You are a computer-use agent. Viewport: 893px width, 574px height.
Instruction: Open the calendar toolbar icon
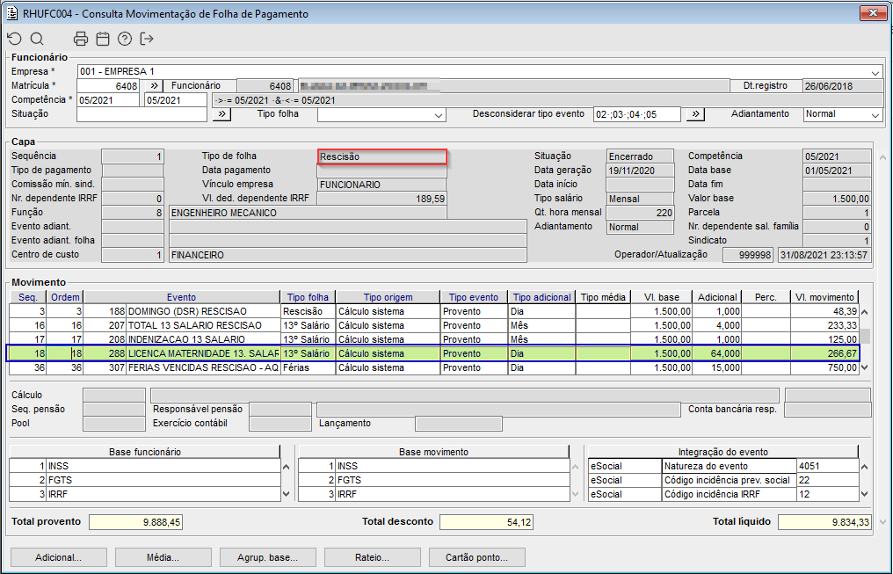coord(103,39)
